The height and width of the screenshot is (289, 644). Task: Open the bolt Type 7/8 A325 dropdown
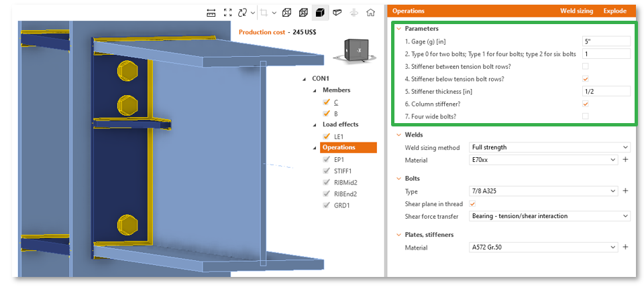click(543, 191)
